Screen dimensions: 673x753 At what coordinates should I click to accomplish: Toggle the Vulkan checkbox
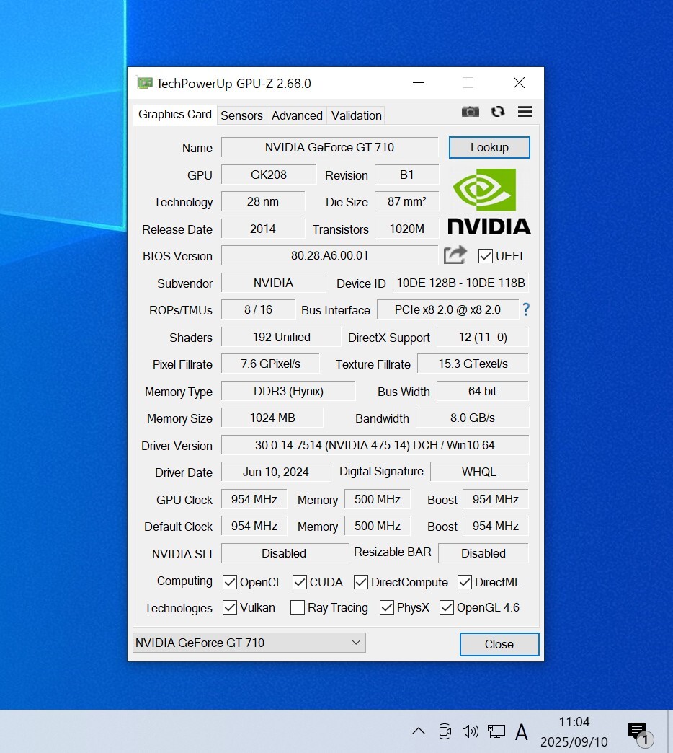(230, 607)
